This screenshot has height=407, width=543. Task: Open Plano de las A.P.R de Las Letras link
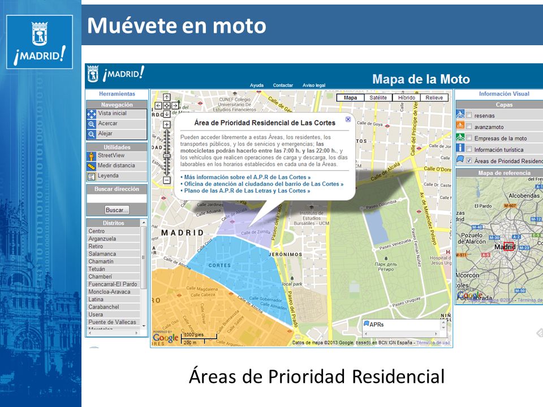click(x=247, y=190)
